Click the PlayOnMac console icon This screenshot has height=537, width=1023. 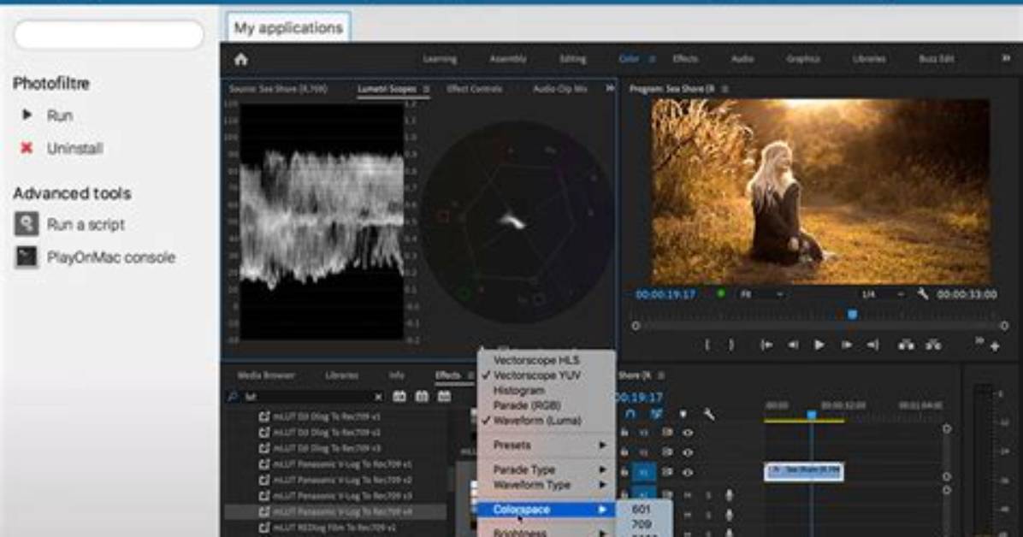(27, 257)
